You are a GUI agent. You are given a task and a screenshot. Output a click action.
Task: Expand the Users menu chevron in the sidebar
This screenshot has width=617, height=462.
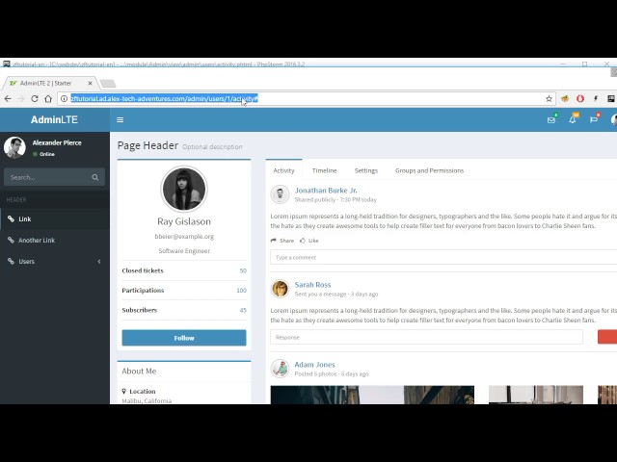click(99, 261)
